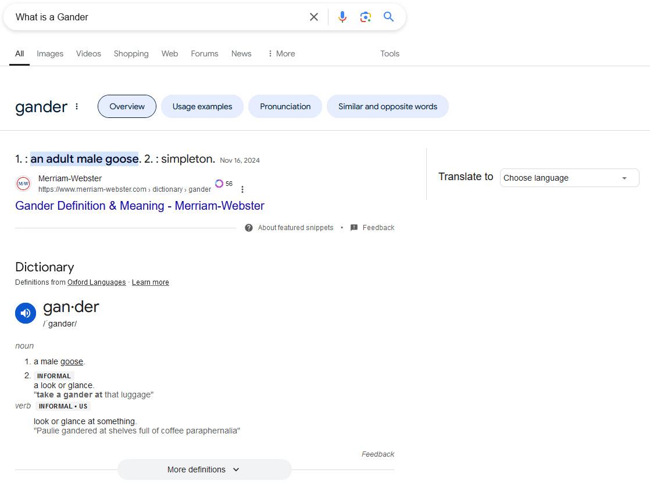Click the highlighted text an adult male goose

pyautogui.click(x=84, y=159)
